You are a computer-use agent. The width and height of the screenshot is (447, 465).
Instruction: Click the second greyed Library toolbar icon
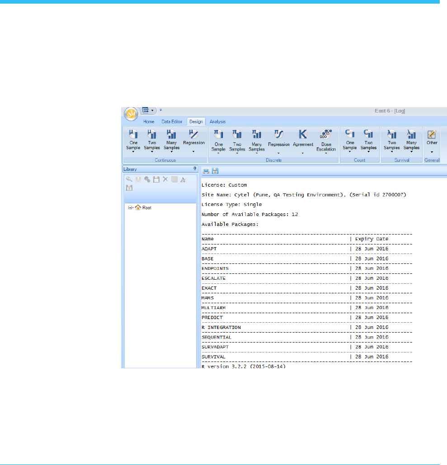click(x=138, y=179)
